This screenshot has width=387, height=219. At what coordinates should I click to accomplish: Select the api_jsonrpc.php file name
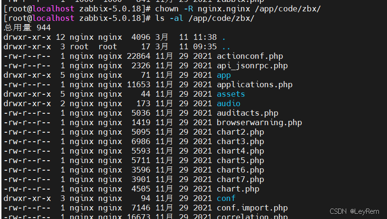coord(252,66)
